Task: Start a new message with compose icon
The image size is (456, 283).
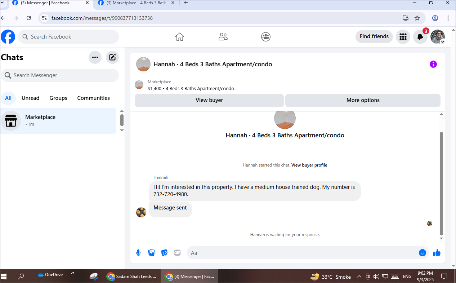Action: click(112, 57)
